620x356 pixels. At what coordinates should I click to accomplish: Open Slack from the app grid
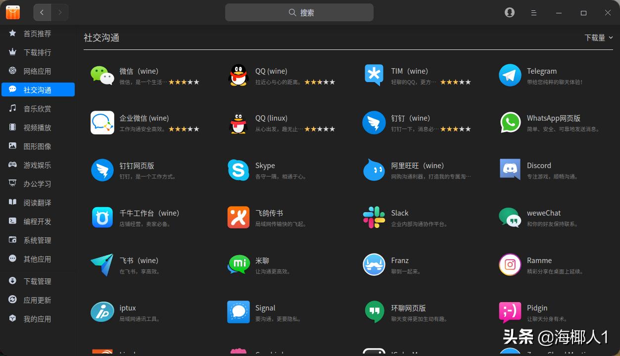pos(374,218)
